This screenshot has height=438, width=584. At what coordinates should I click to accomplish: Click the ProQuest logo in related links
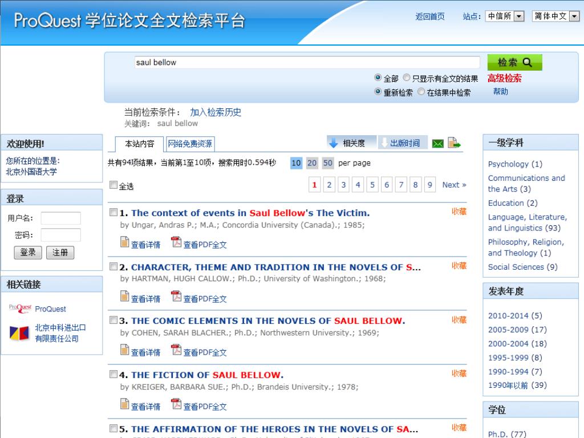(x=20, y=309)
